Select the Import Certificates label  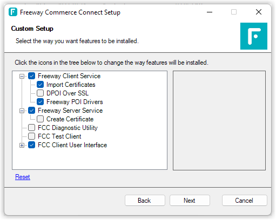(71, 85)
